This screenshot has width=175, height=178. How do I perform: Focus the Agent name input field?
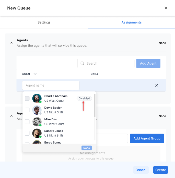51,85
